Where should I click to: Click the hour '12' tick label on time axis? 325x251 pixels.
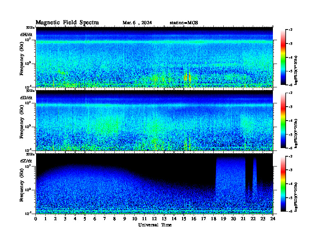(154, 219)
